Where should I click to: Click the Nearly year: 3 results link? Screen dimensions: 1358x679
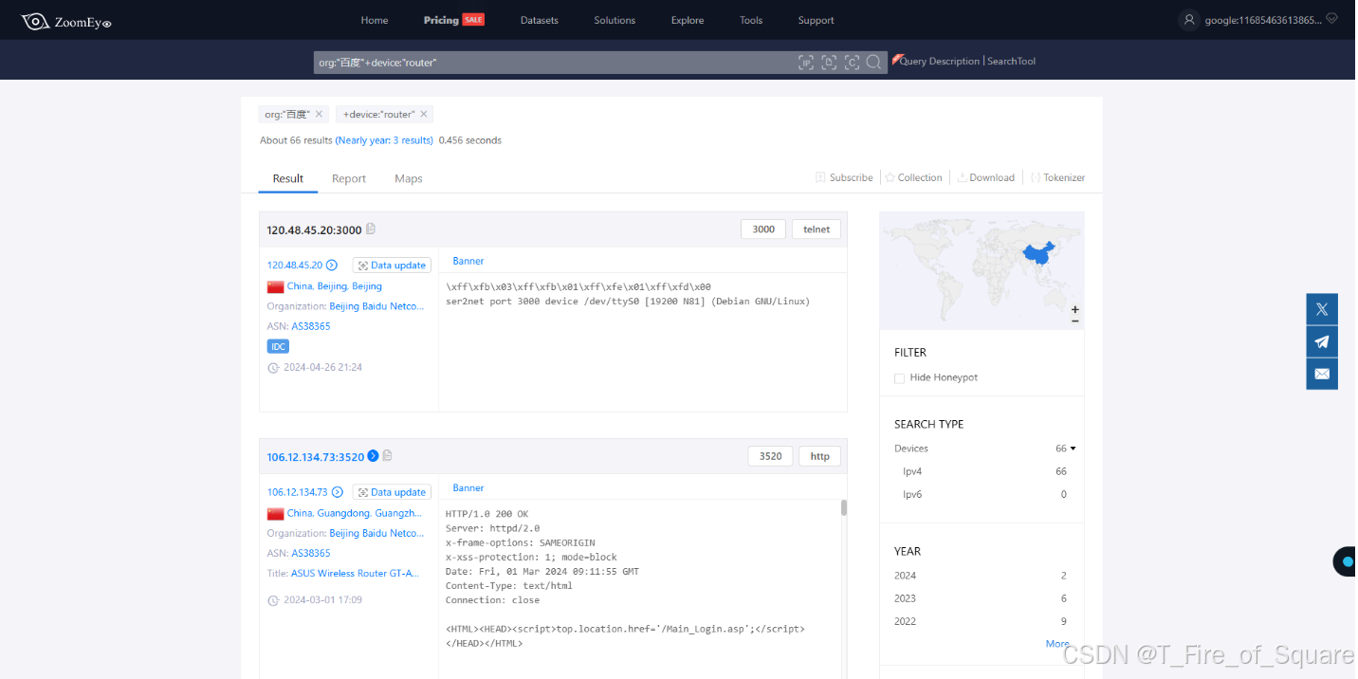[x=384, y=140]
